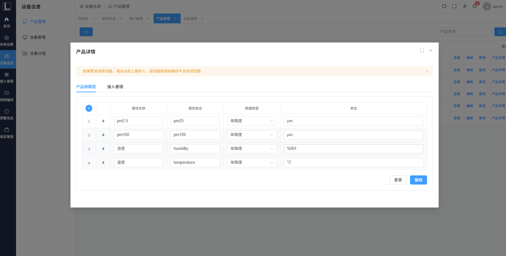Expand data type dropdown for pm2.5 row
Viewport: 506px width, 256px height.
coord(252,121)
